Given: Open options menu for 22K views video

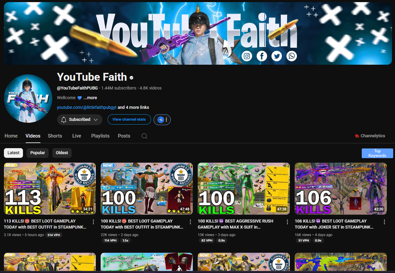Looking at the screenshot, I should click(x=190, y=222).
